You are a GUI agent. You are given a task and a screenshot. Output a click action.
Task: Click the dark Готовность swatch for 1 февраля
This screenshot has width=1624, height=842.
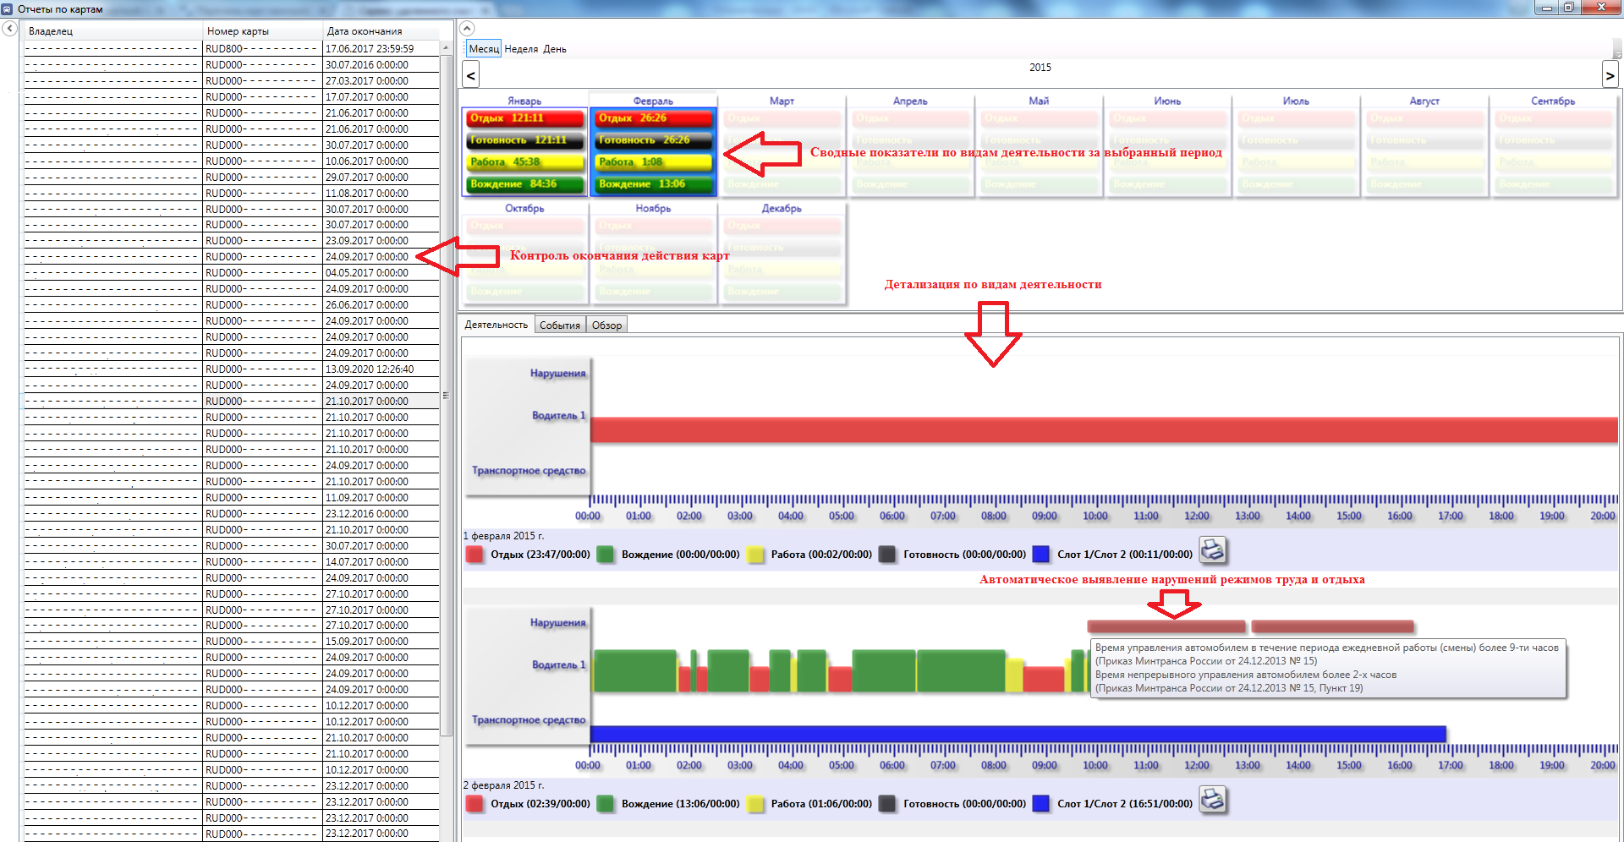[x=886, y=555]
